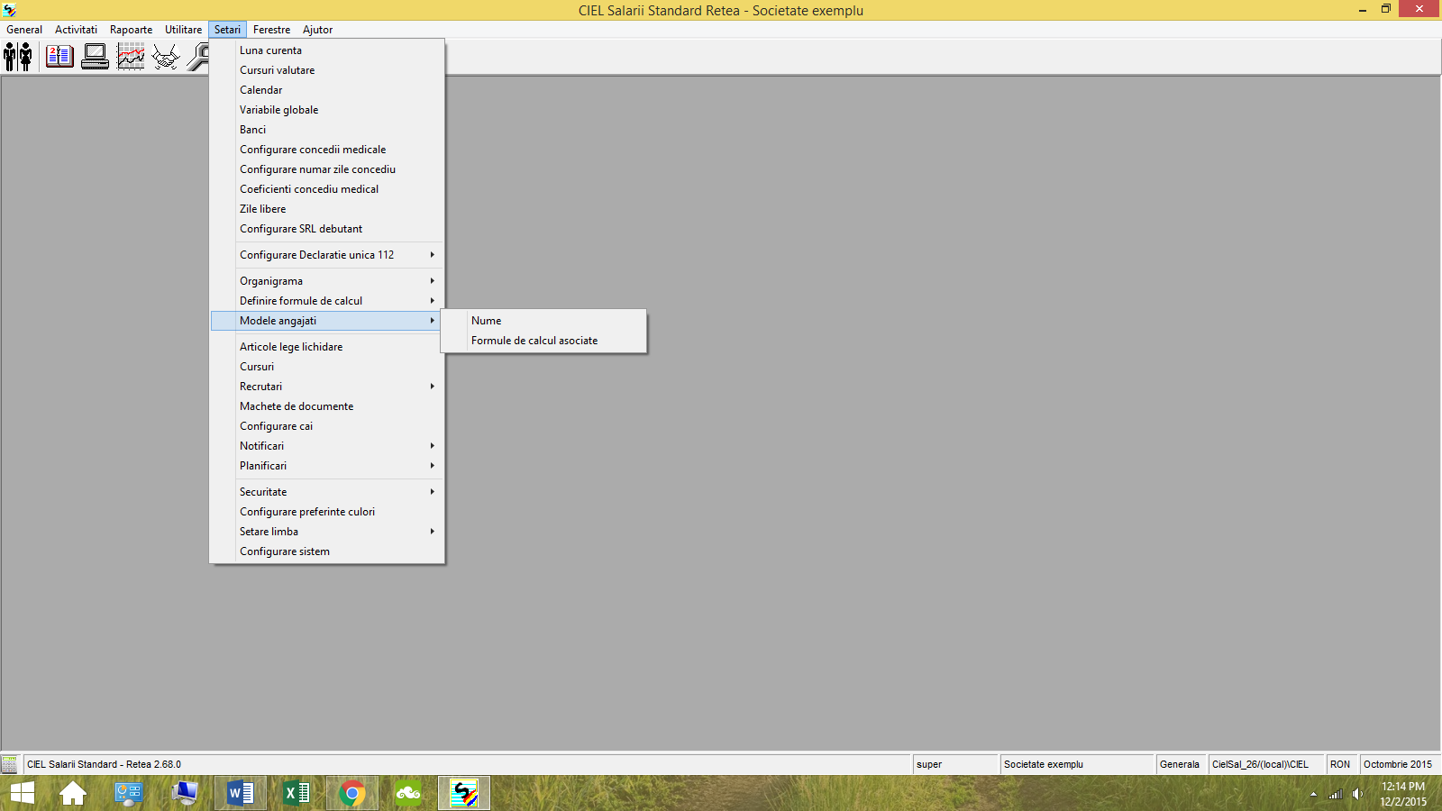Select Configurare cai entry

coord(327,426)
